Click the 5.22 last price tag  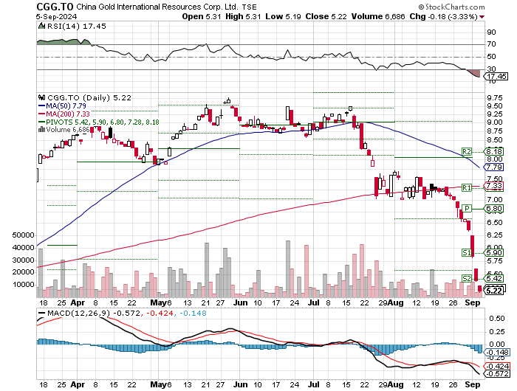coord(493,291)
